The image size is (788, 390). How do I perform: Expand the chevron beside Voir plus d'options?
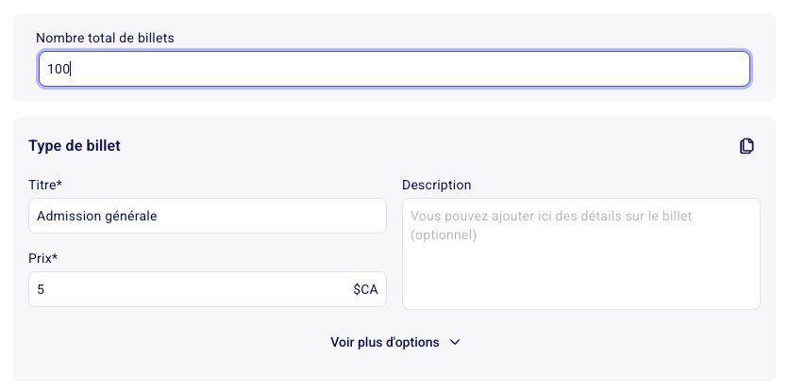tap(455, 342)
